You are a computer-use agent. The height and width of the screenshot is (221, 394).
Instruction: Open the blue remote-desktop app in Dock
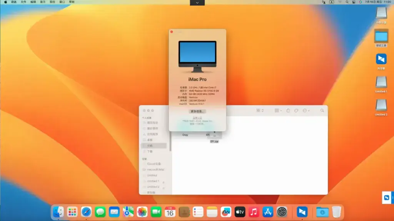pos(302,212)
